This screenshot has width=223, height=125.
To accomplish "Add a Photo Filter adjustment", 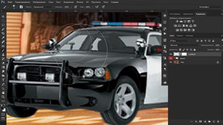I will point(187,26).
